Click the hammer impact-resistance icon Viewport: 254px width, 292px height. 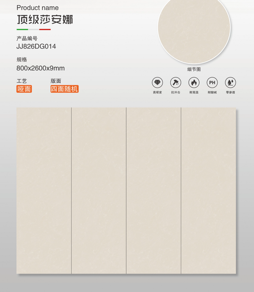click(x=175, y=82)
